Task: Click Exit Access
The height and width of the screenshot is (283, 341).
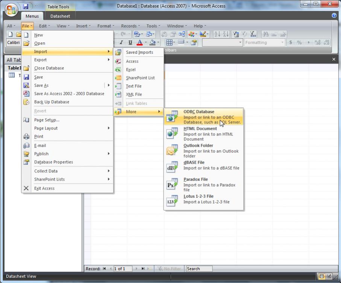Action: [x=67, y=188]
